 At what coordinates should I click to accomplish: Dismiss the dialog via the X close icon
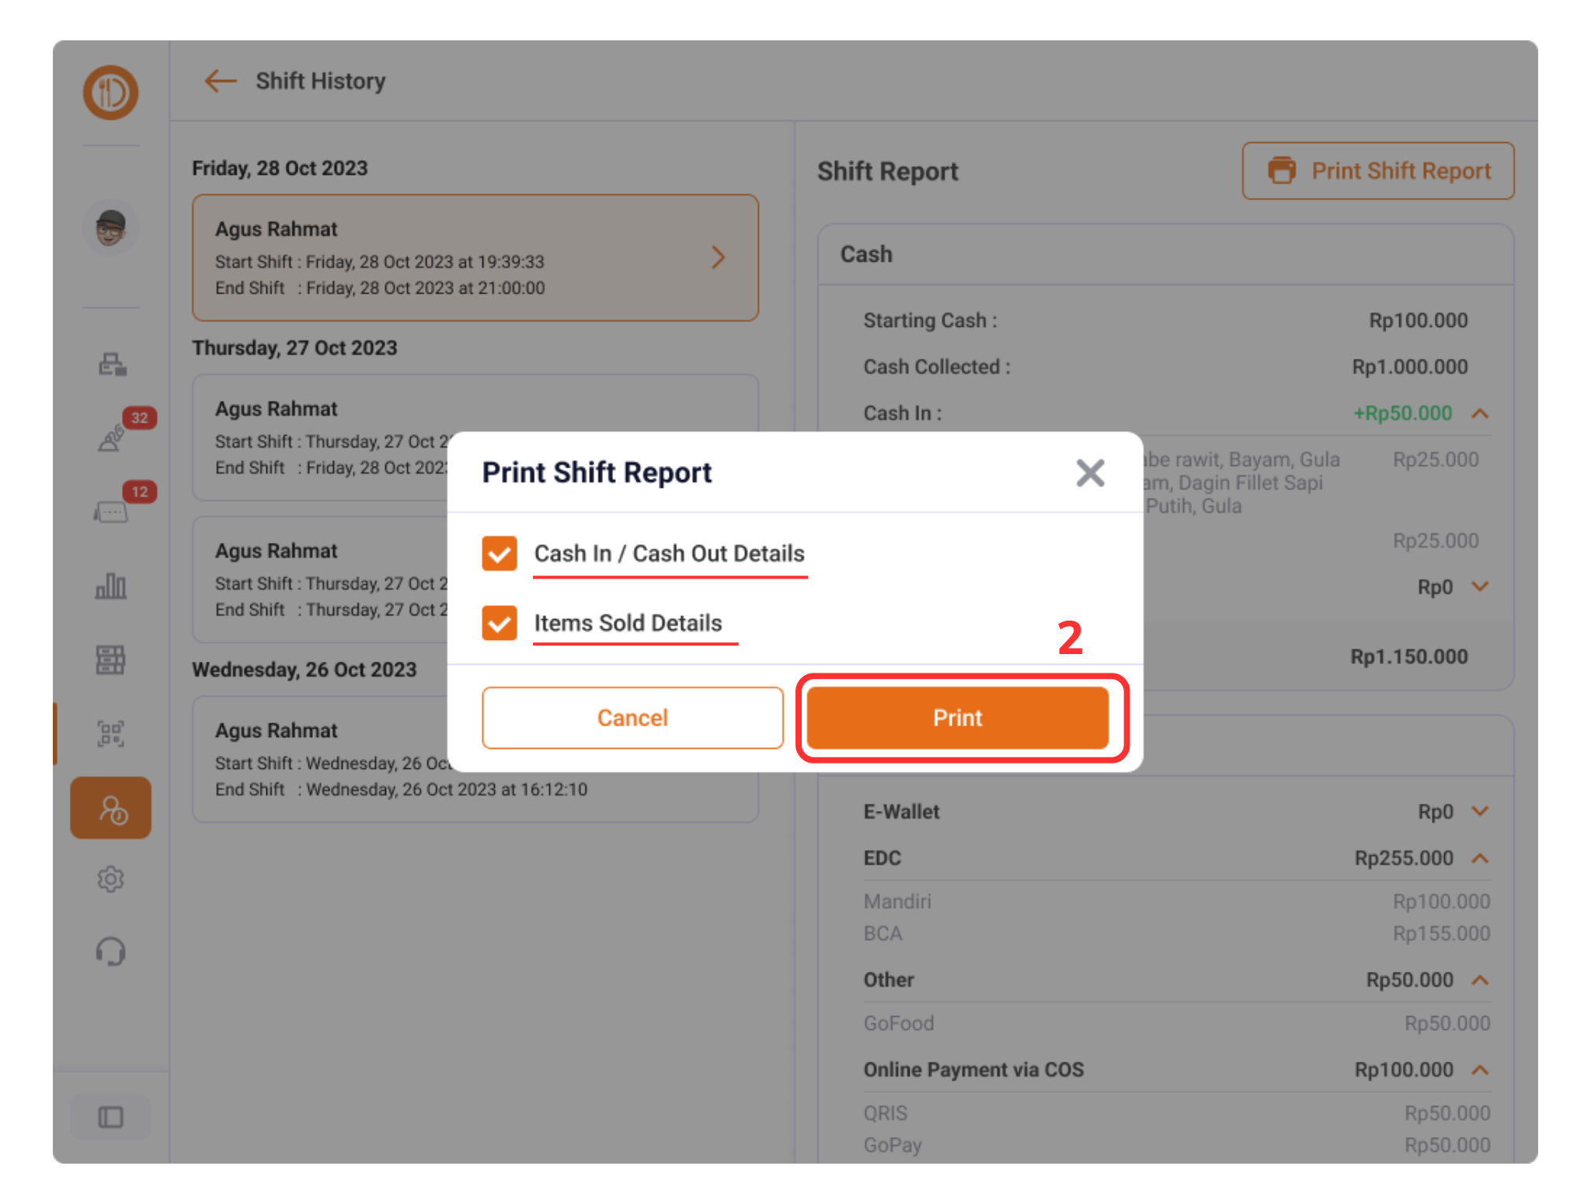coord(1090,472)
